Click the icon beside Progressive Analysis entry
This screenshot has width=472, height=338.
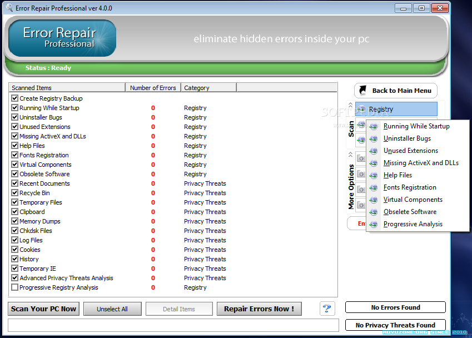[x=374, y=225]
